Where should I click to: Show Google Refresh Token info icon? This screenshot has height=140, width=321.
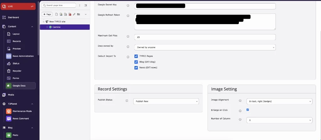pos(128,16)
